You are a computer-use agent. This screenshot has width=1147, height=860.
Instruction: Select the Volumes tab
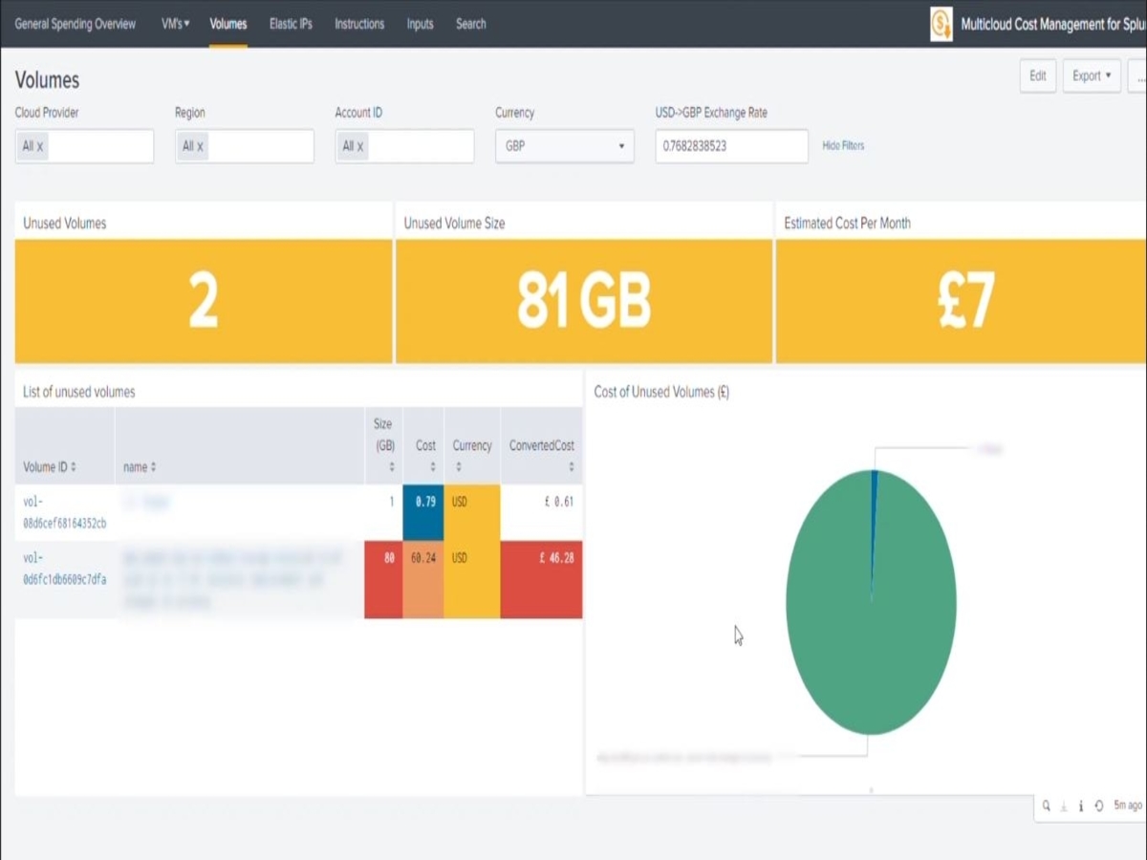pos(228,24)
